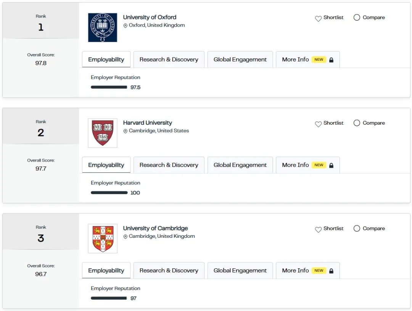Click the University of Cambridge crest logo
The height and width of the screenshot is (311, 412).
coord(103,239)
